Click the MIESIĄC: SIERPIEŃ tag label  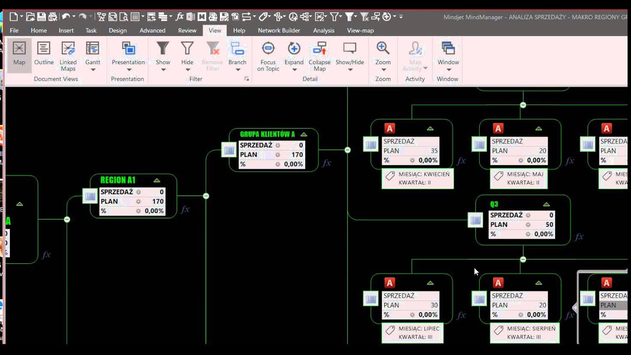point(531,328)
